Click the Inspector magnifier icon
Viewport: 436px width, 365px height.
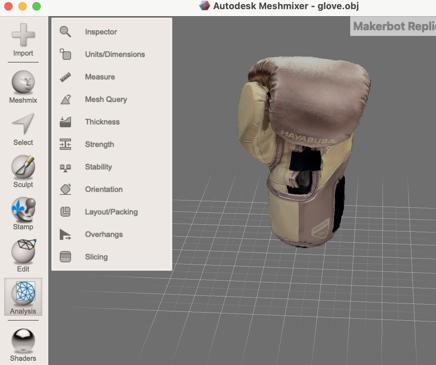65,32
